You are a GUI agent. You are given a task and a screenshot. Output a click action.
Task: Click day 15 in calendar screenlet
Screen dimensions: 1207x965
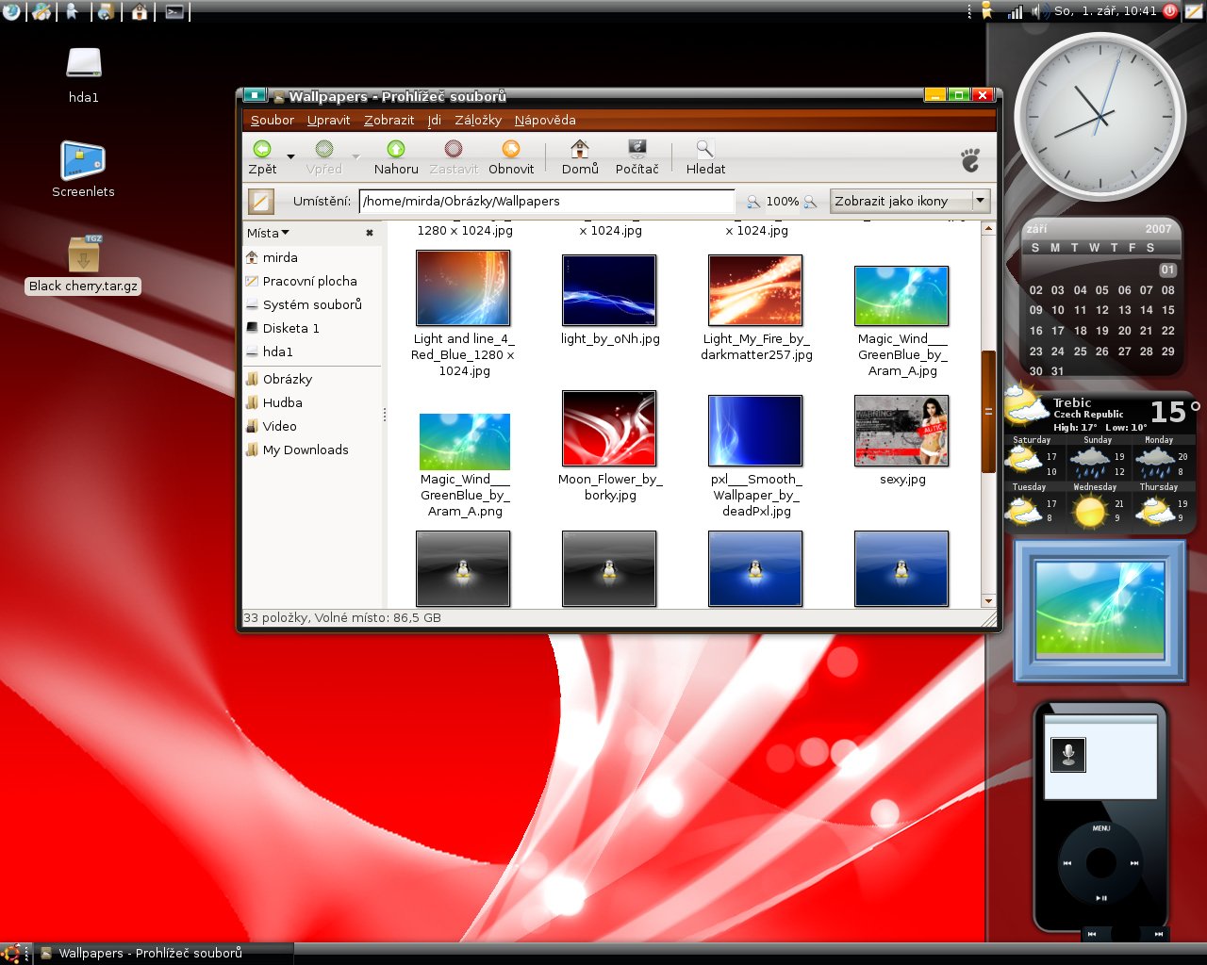tap(1168, 310)
